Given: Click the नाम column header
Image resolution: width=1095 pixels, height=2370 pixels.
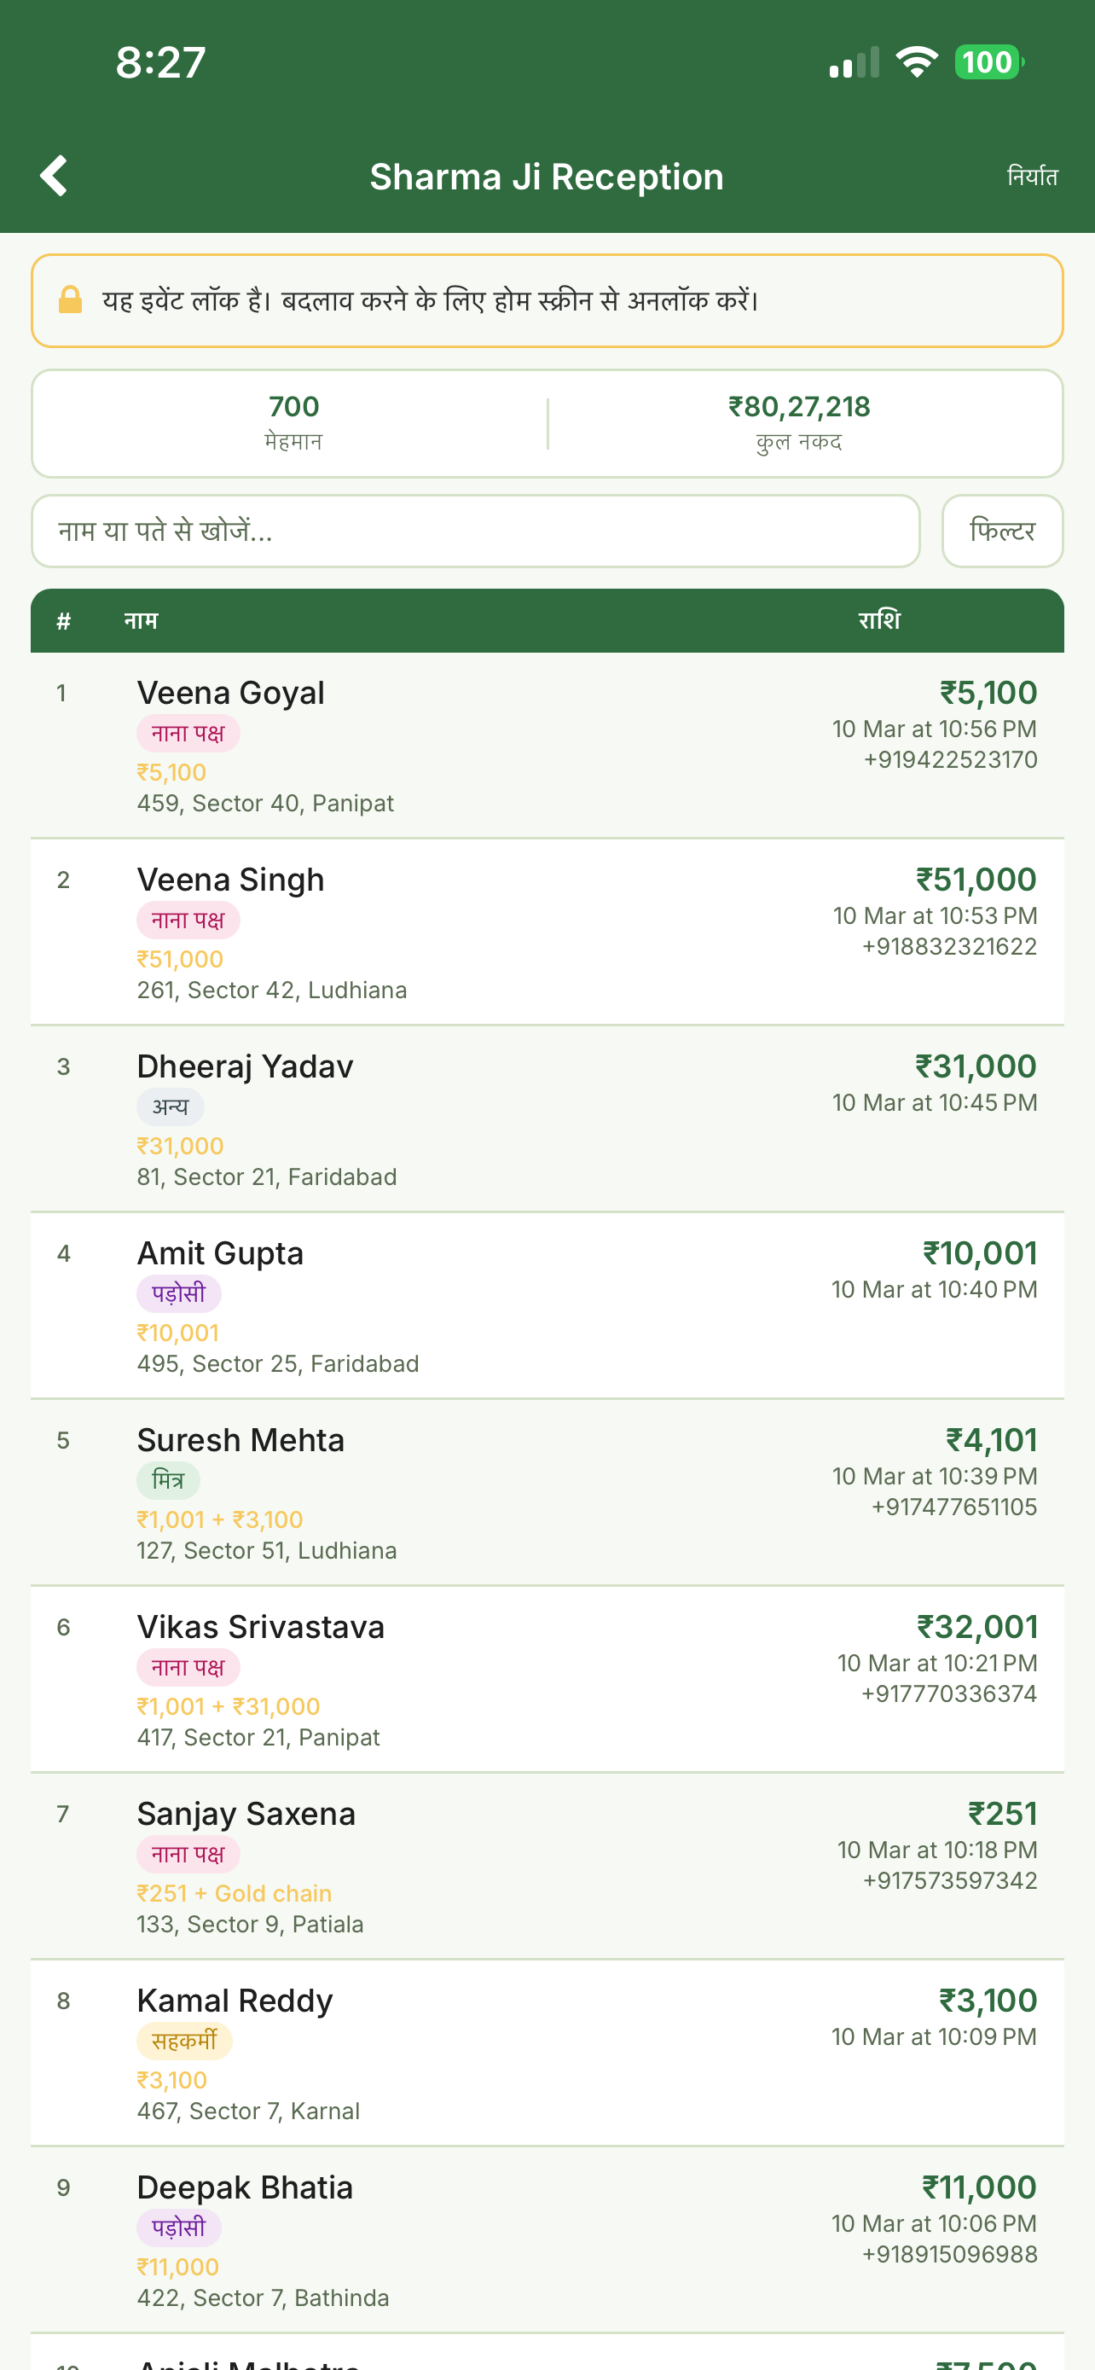Looking at the screenshot, I should (141, 621).
